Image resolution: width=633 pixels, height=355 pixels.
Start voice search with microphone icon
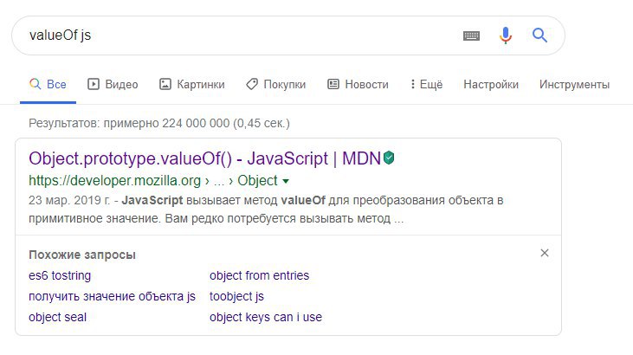pyautogui.click(x=506, y=35)
